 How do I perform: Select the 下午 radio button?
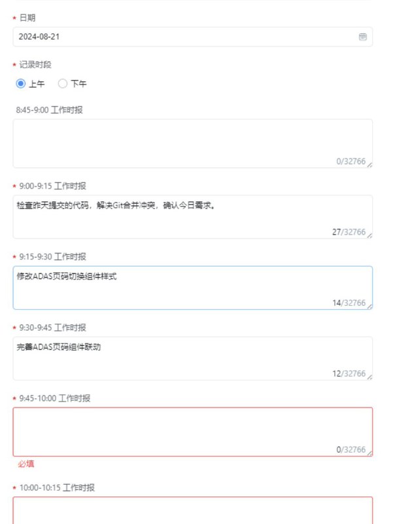62,84
